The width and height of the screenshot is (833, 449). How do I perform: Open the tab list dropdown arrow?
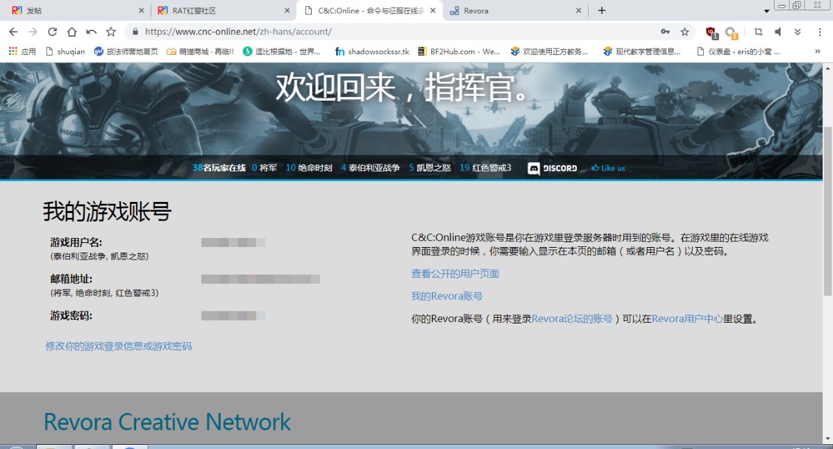click(x=767, y=11)
